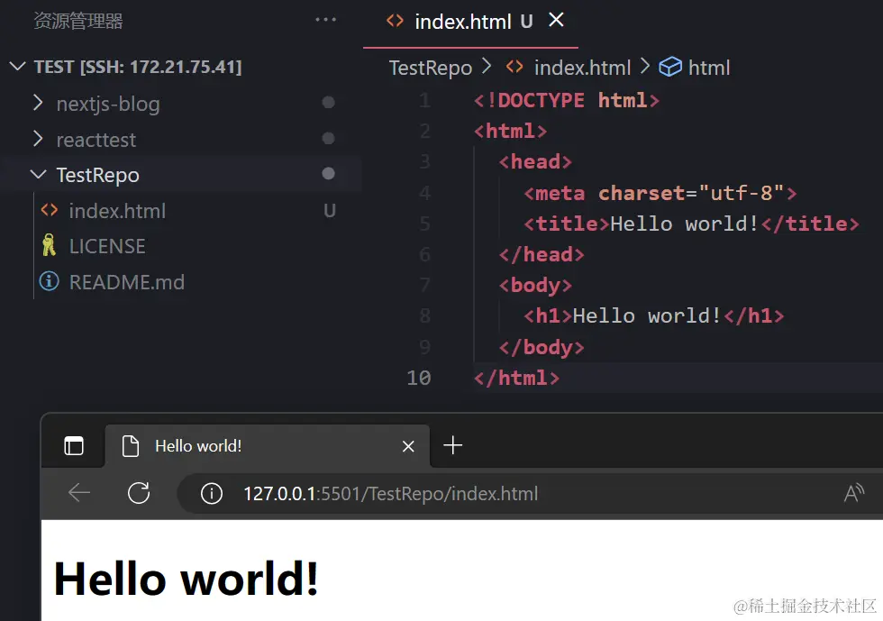The height and width of the screenshot is (621, 883).
Task: Click the closing </head> tag
Action: [542, 255]
